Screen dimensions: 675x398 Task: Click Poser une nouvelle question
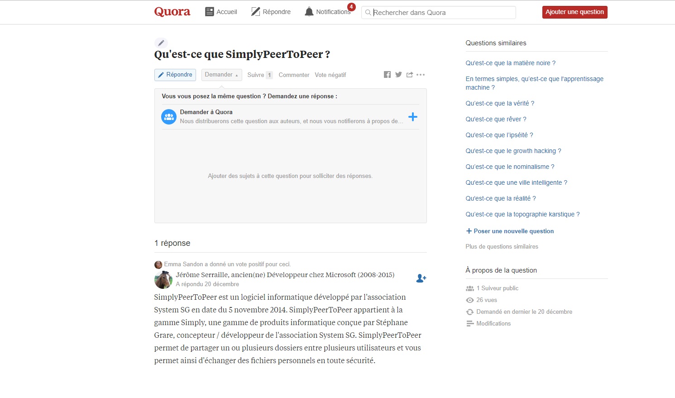(x=510, y=231)
